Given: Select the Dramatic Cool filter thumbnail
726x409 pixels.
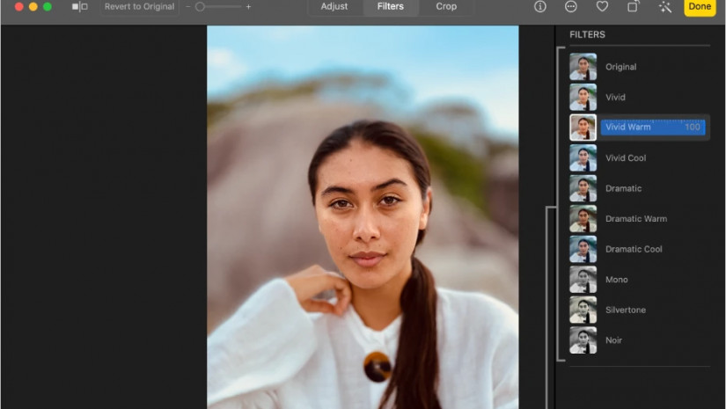Looking at the screenshot, I should coord(583,249).
